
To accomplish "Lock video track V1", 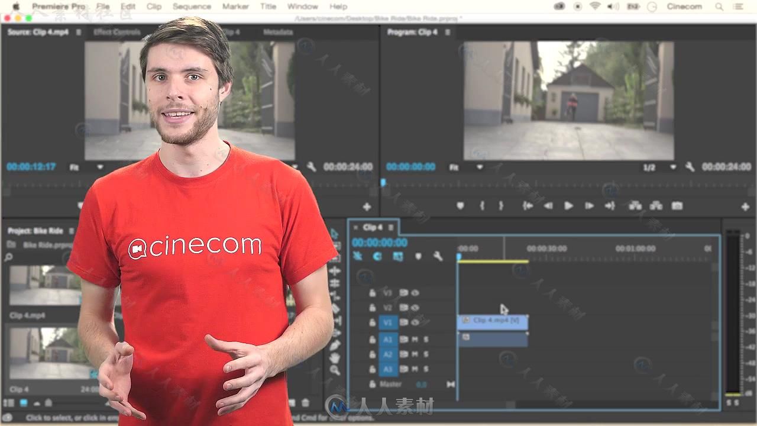I will pyautogui.click(x=372, y=322).
